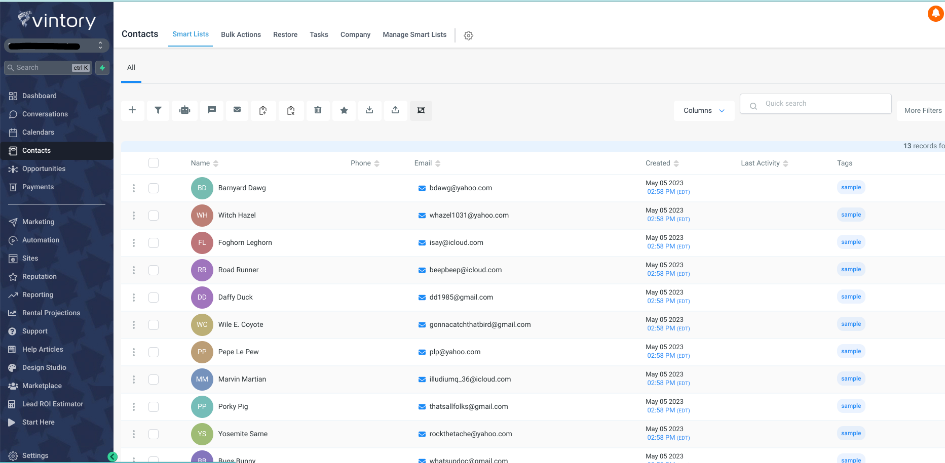Open the funnel filter tool
The width and height of the screenshot is (945, 463).
(x=158, y=110)
